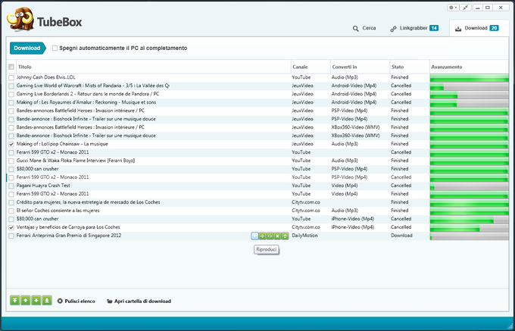Maximize the TubeBox window
This screenshot has height=331, width=515.
coord(488,8)
